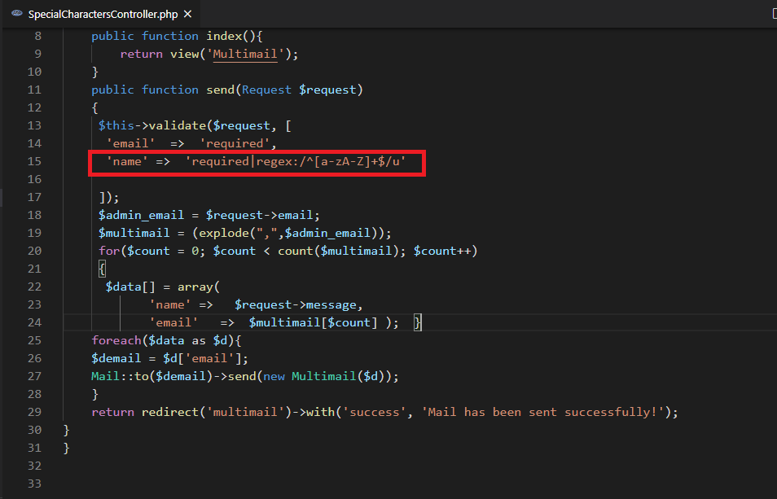777x499 pixels.
Task: Close the SpecialCharactersController.php tab
Action: (187, 14)
